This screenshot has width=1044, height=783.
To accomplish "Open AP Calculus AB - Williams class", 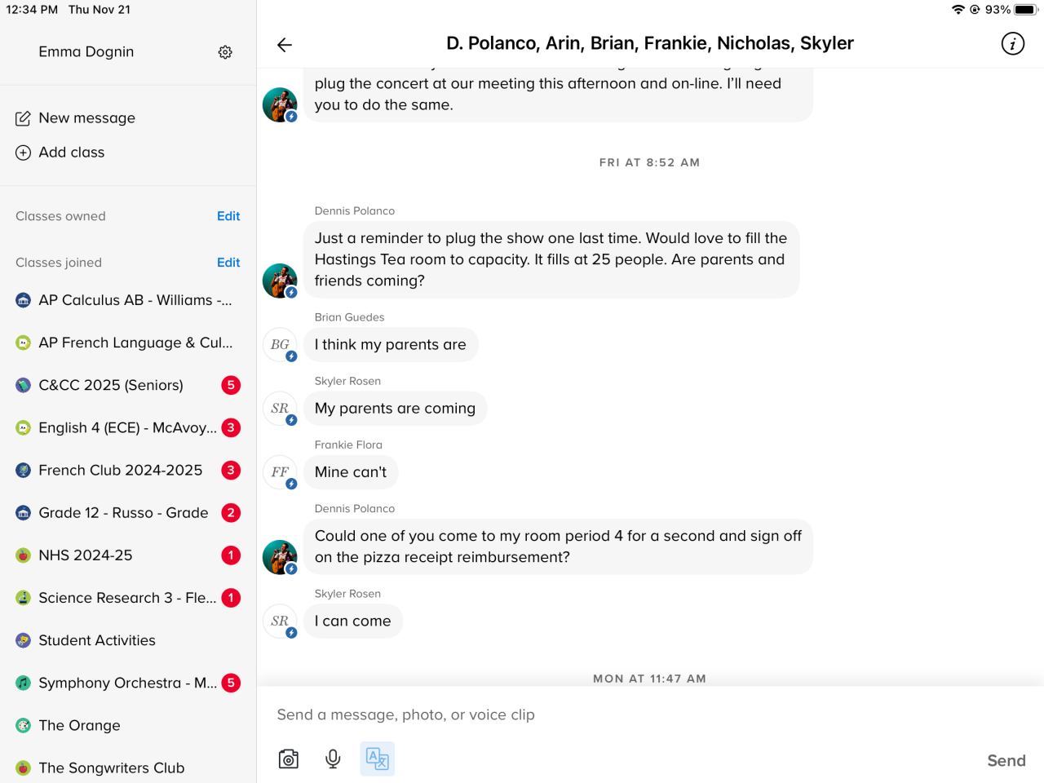I will click(135, 300).
